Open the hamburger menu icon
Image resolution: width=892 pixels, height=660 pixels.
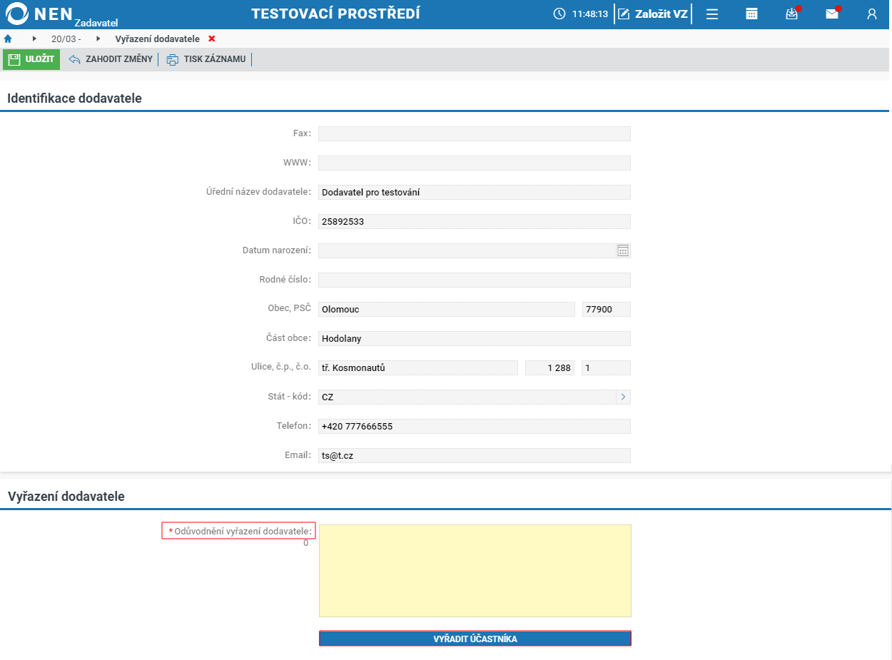point(711,14)
